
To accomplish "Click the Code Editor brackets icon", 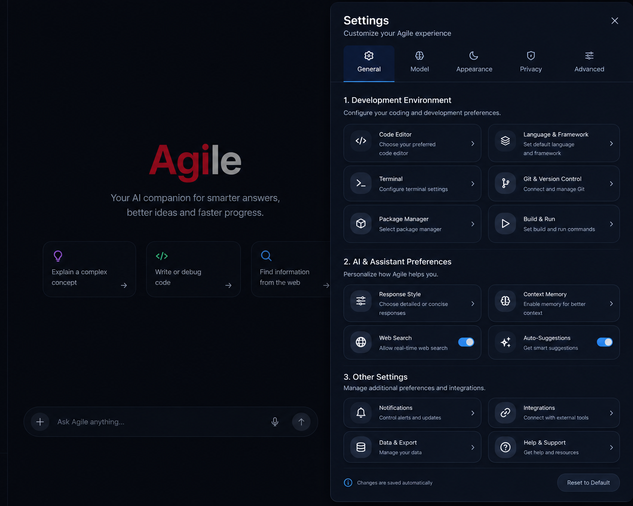I will coord(361,141).
